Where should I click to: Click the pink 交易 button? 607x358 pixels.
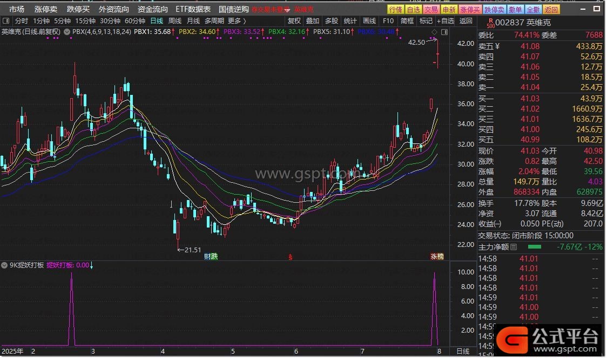431,10
